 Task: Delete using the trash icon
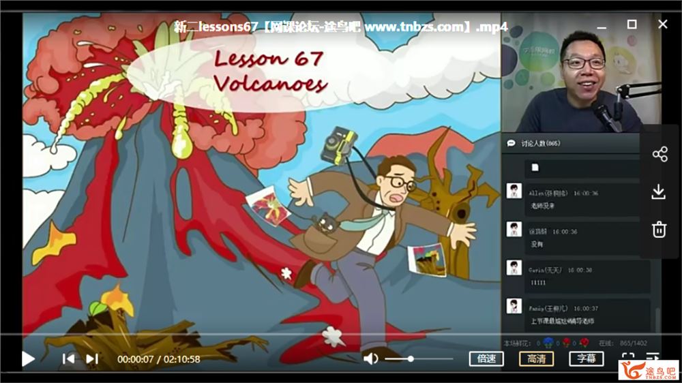coord(659,230)
